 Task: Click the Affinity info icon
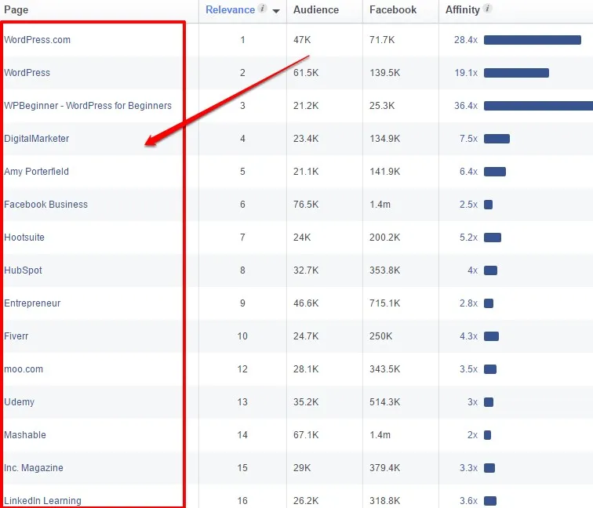coord(487,9)
